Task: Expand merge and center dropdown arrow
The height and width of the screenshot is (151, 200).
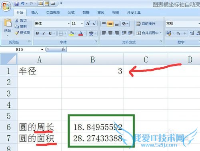Action: (x=160, y=33)
